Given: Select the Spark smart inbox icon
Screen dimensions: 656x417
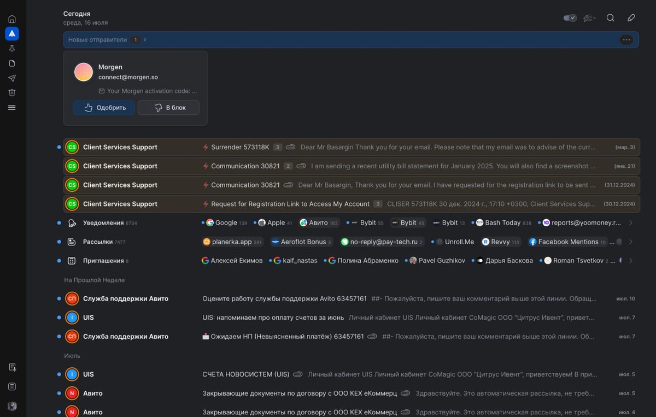Looking at the screenshot, I should coord(12,34).
